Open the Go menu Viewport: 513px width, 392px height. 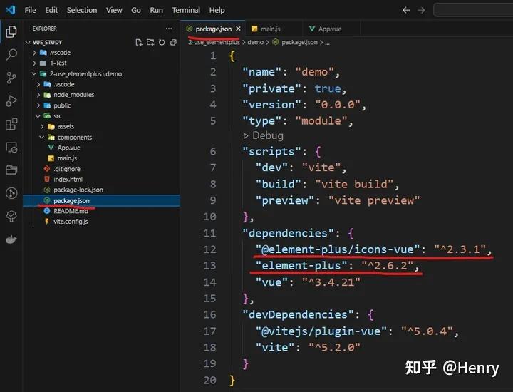click(x=136, y=10)
